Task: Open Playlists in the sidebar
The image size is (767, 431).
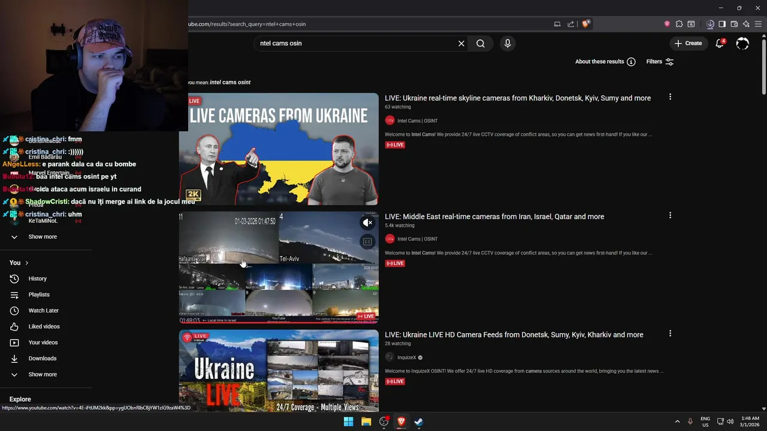Action: click(x=39, y=295)
